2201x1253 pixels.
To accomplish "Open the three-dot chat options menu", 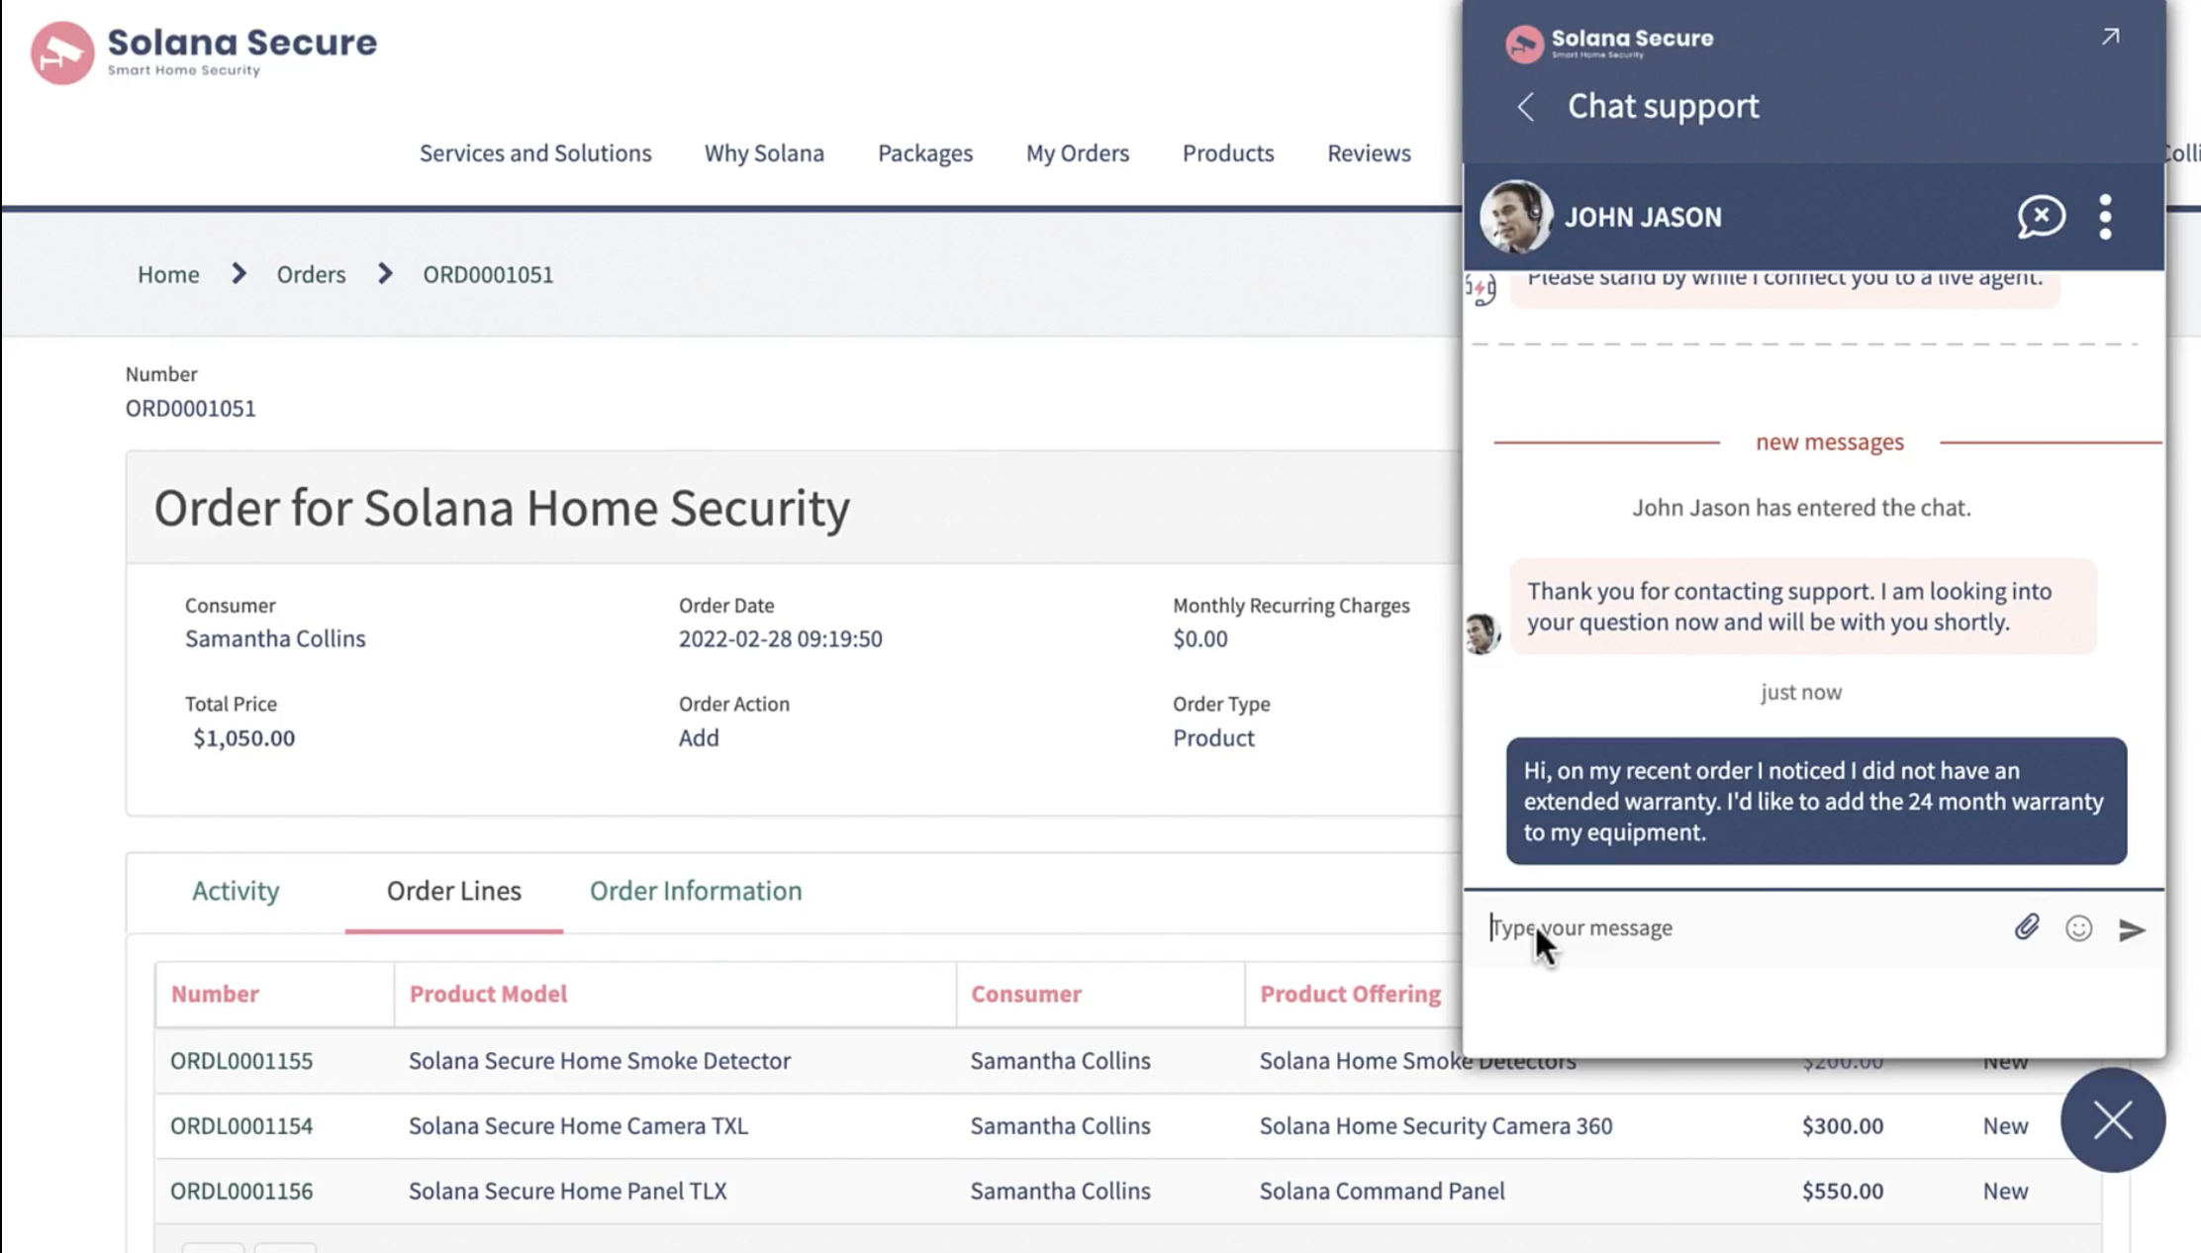I will coord(2105,216).
